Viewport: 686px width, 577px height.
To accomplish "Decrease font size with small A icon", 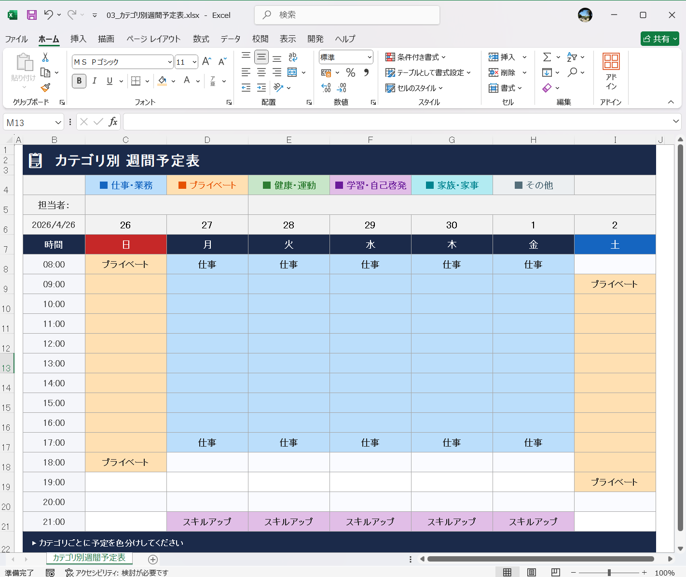I will tap(222, 61).
